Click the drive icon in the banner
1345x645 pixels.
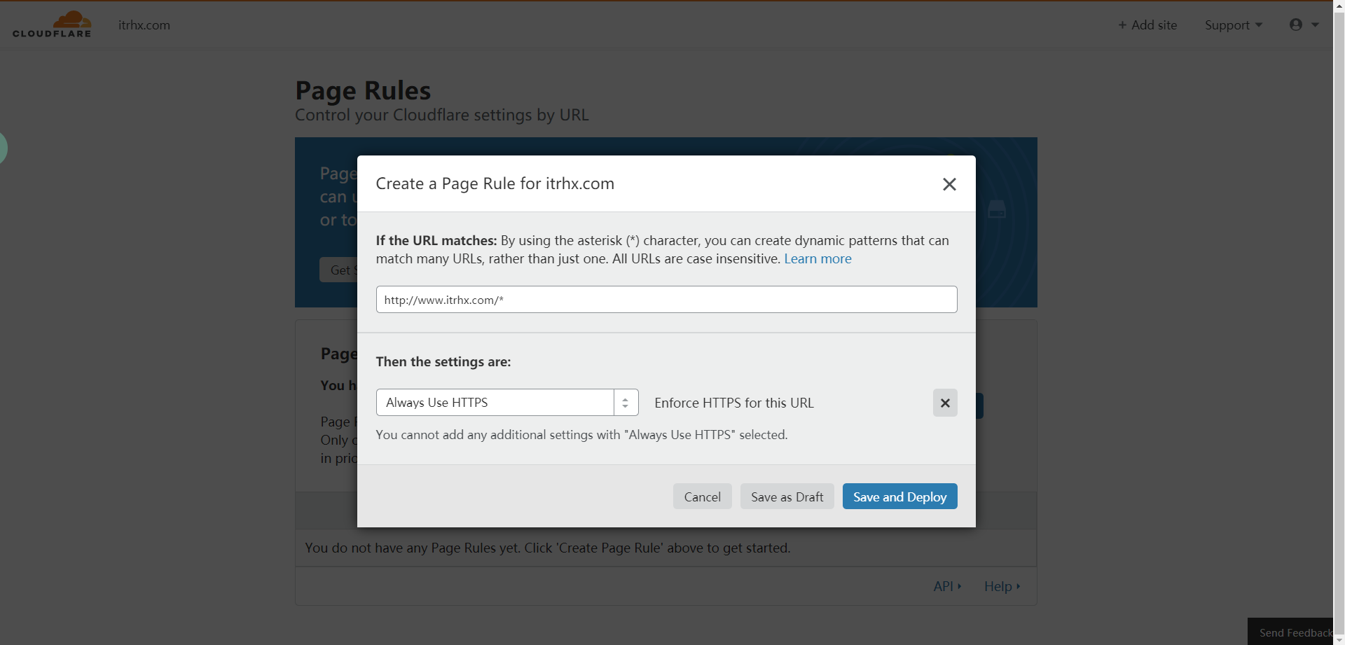[996, 209]
